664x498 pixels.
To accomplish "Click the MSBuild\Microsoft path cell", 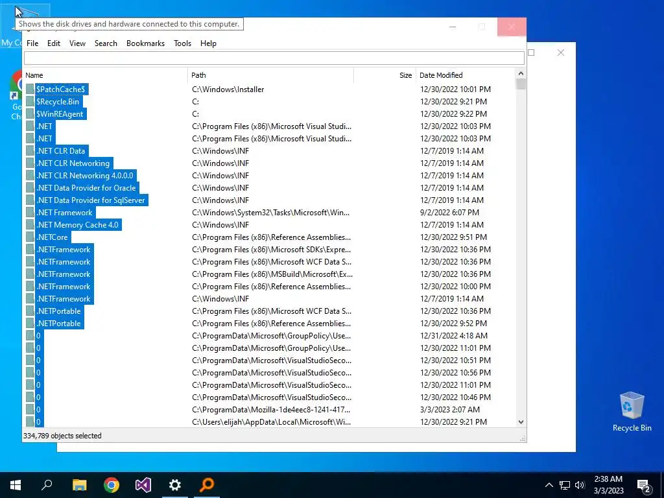I will click(x=272, y=274).
